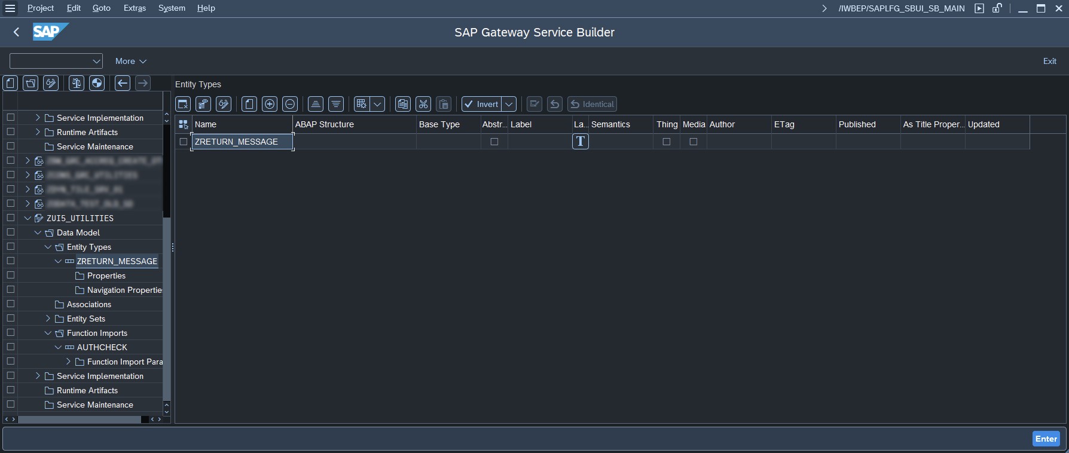Switch display/change mode with the pencil-glasses icon

(51, 83)
